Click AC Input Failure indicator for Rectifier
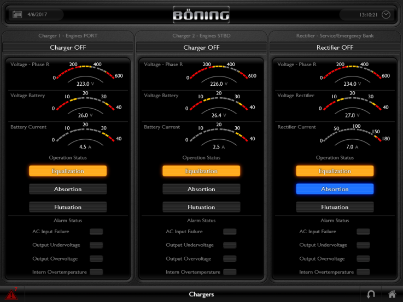Screen dimensions: 403x302 363,232
